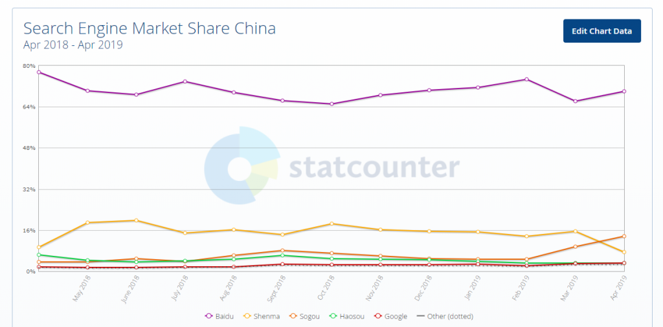Click Haosou's Sept 2018 data point
The image size is (663, 327).
pos(283,255)
